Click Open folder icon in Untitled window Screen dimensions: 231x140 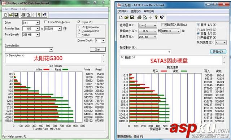click(x=11, y=15)
